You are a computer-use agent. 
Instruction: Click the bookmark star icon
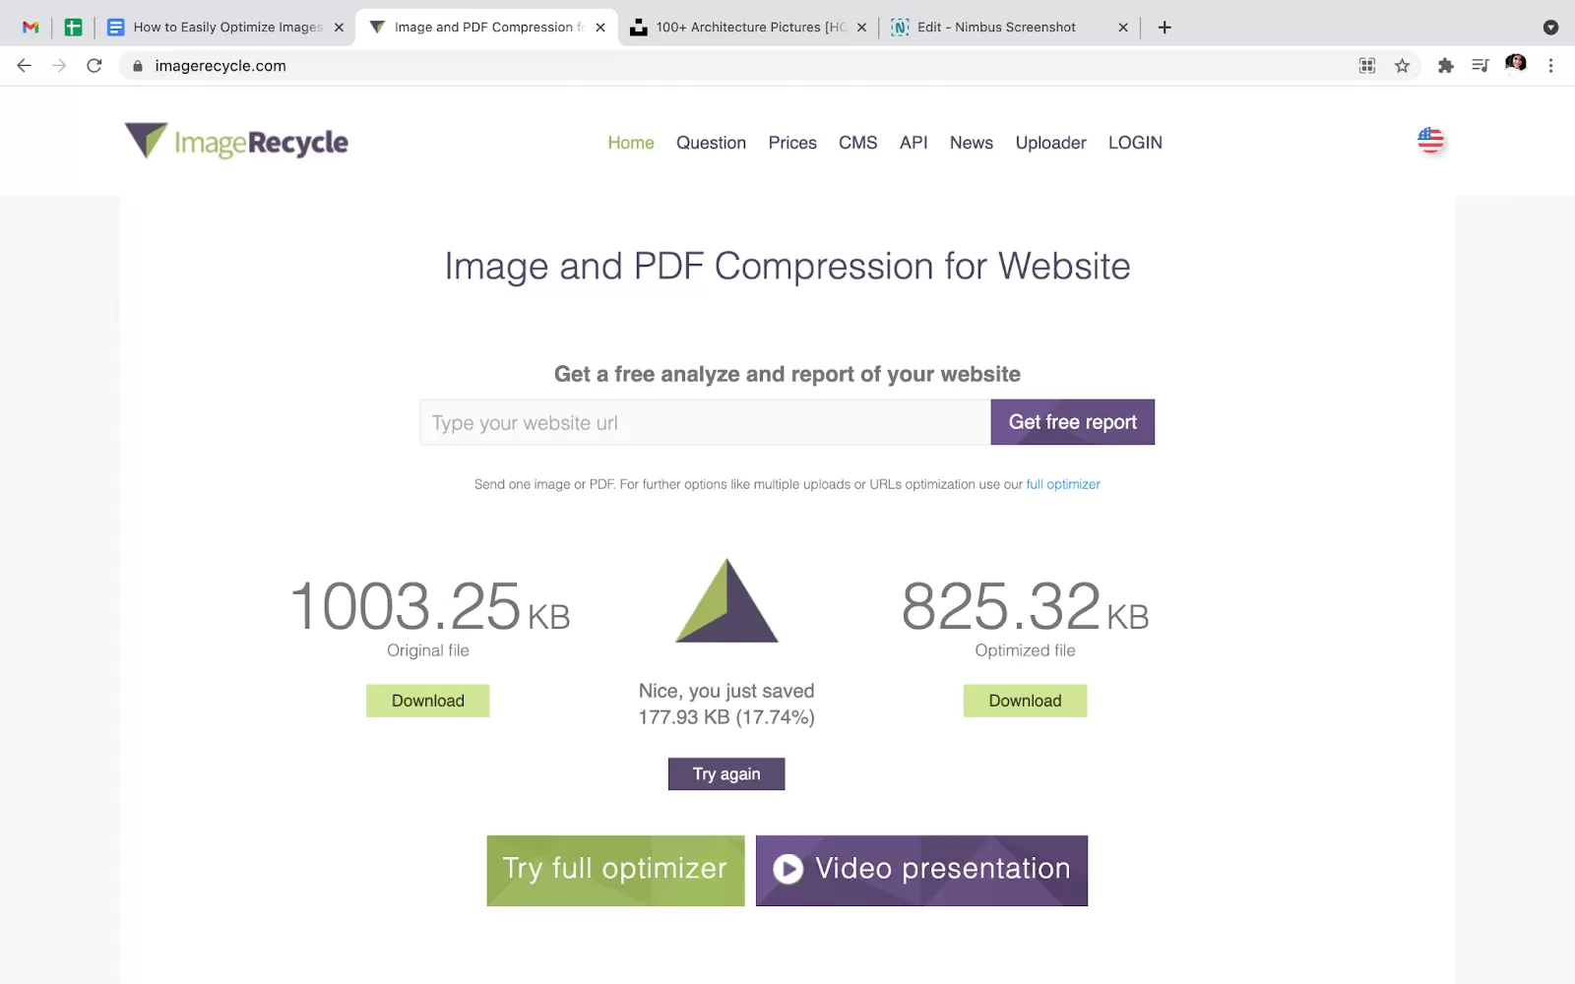click(x=1402, y=66)
